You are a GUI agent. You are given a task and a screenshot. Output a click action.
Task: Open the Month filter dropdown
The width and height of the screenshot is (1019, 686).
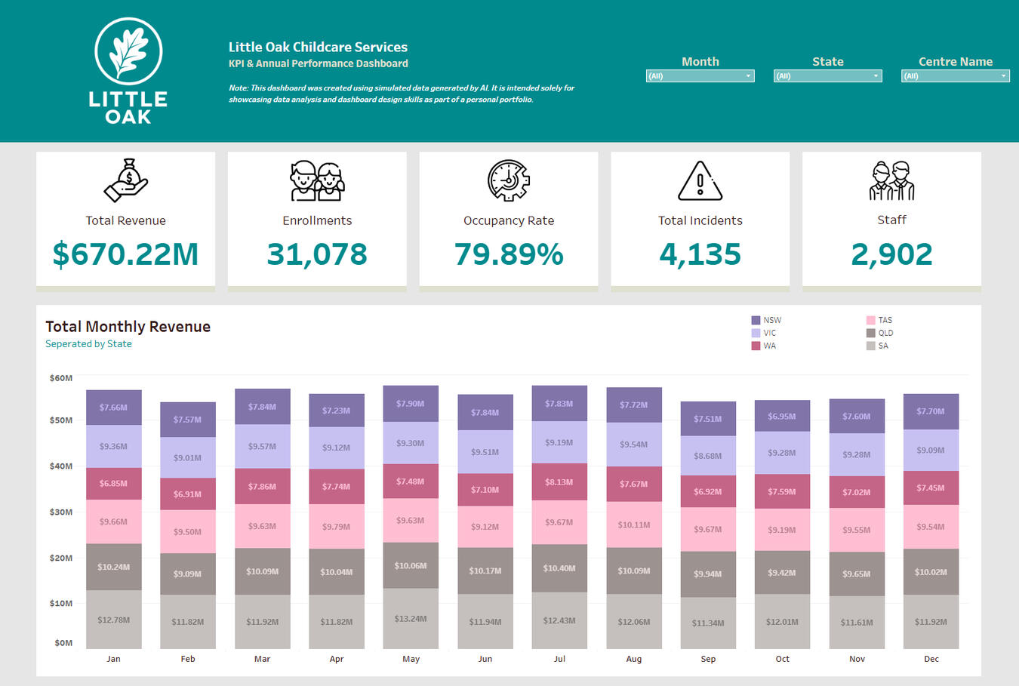pos(700,76)
